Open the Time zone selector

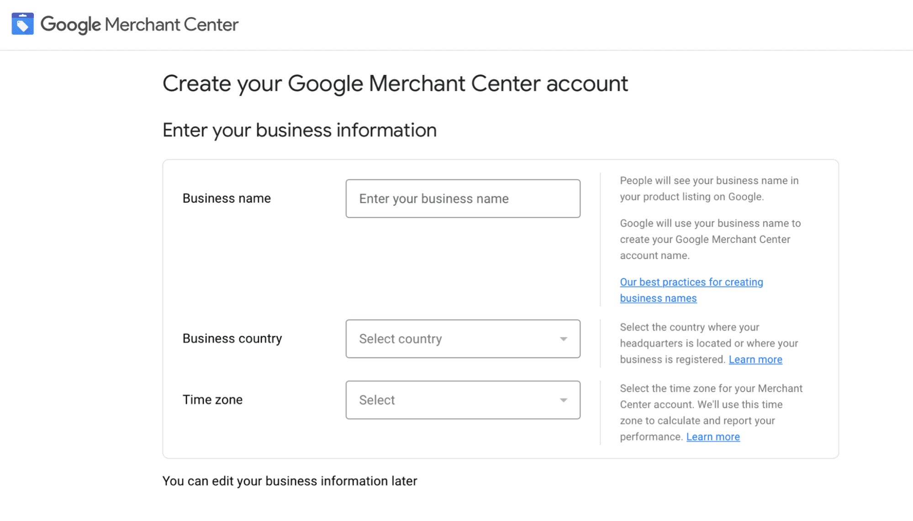pyautogui.click(x=463, y=400)
